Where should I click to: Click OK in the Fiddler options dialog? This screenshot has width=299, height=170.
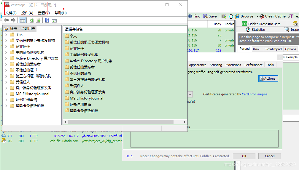click(x=244, y=156)
